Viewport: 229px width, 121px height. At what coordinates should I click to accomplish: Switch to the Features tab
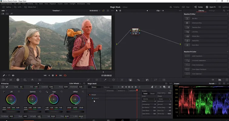click(106, 87)
